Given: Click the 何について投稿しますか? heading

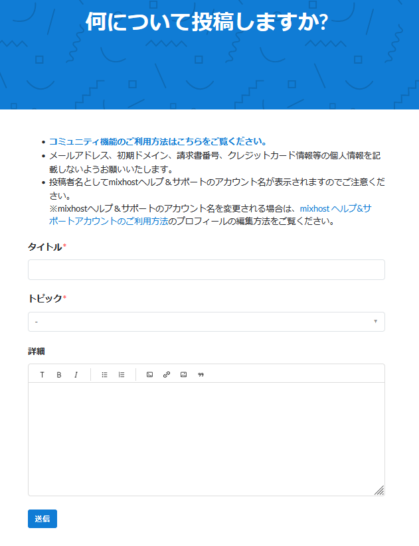Looking at the screenshot, I should click(207, 22).
